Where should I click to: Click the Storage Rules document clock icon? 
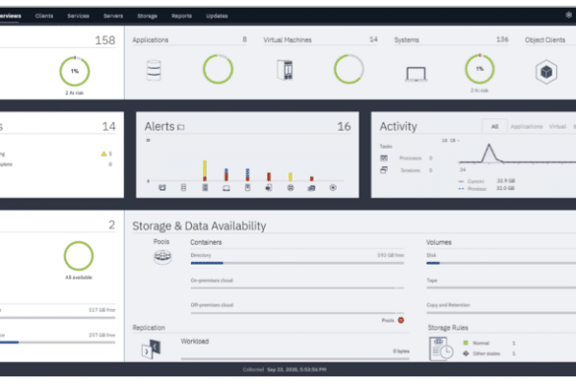(441, 349)
